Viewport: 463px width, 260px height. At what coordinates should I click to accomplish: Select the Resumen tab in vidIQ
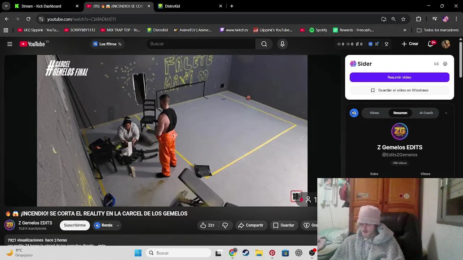tap(400, 113)
